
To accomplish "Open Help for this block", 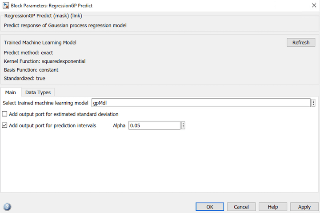I will 273,207.
